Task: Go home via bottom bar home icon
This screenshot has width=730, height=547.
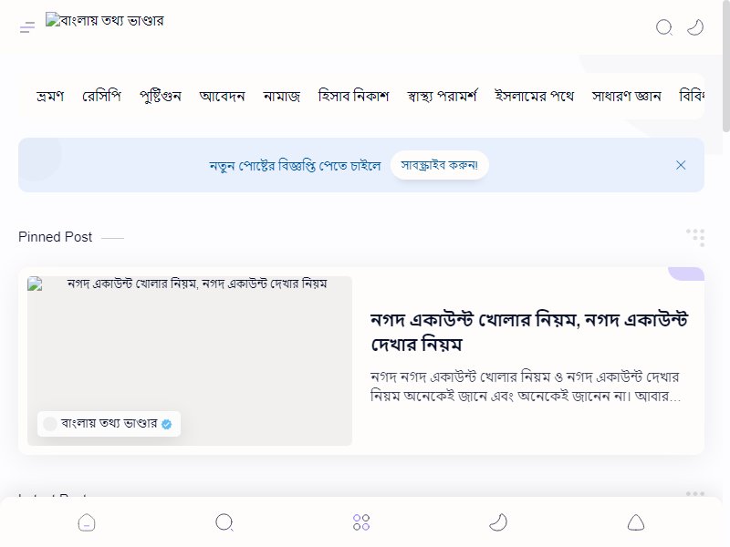Action: coord(87,521)
